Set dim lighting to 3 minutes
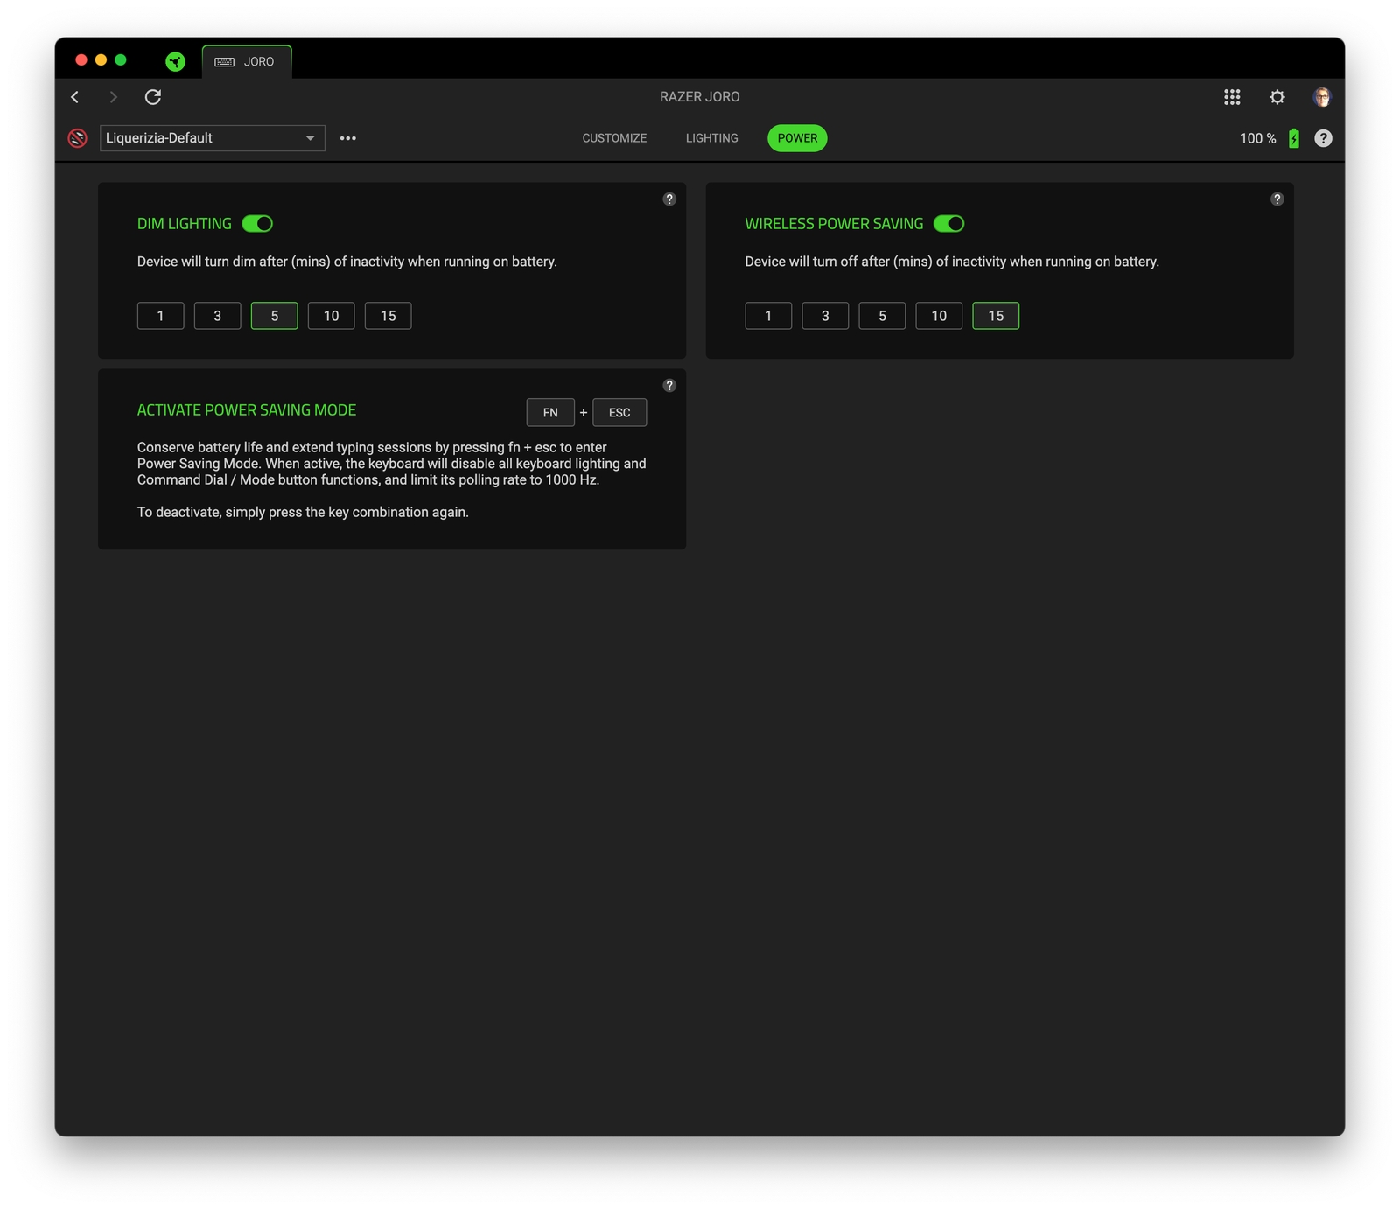1400x1209 pixels. (x=218, y=316)
